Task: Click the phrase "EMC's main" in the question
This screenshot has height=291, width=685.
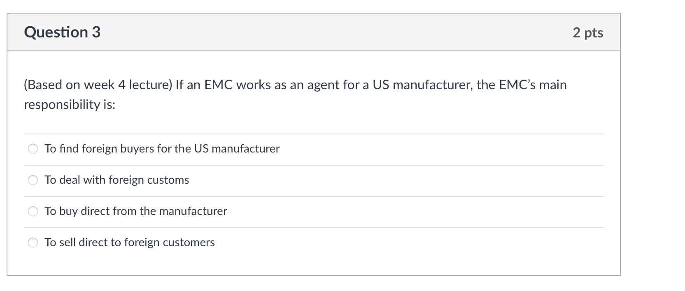Action: (x=533, y=85)
